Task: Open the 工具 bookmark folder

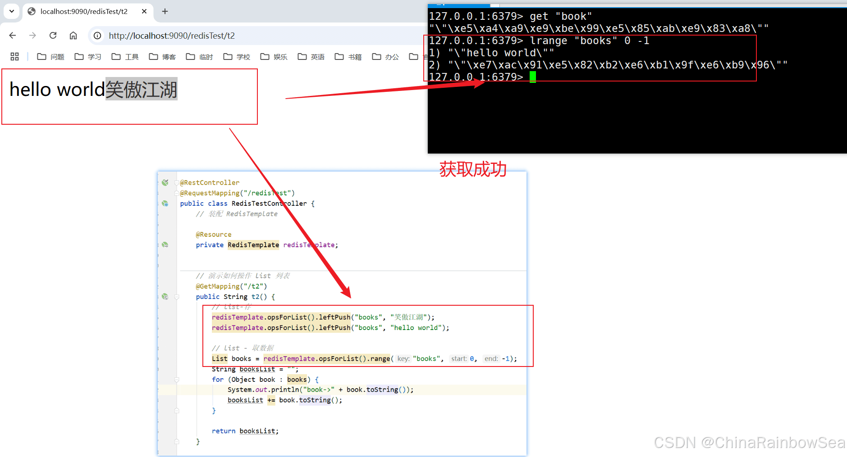Action: click(x=125, y=57)
